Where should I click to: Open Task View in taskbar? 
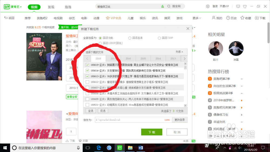pos(88,148)
